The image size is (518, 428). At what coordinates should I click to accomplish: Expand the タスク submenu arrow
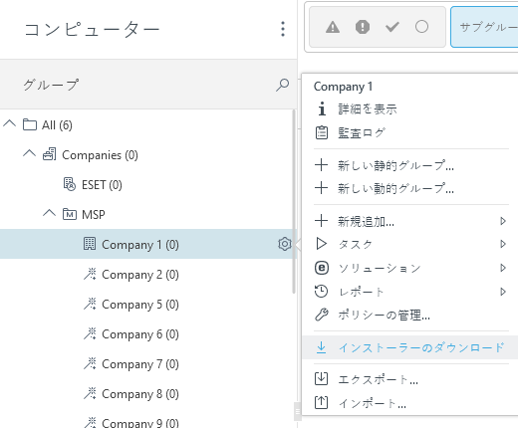point(503,244)
